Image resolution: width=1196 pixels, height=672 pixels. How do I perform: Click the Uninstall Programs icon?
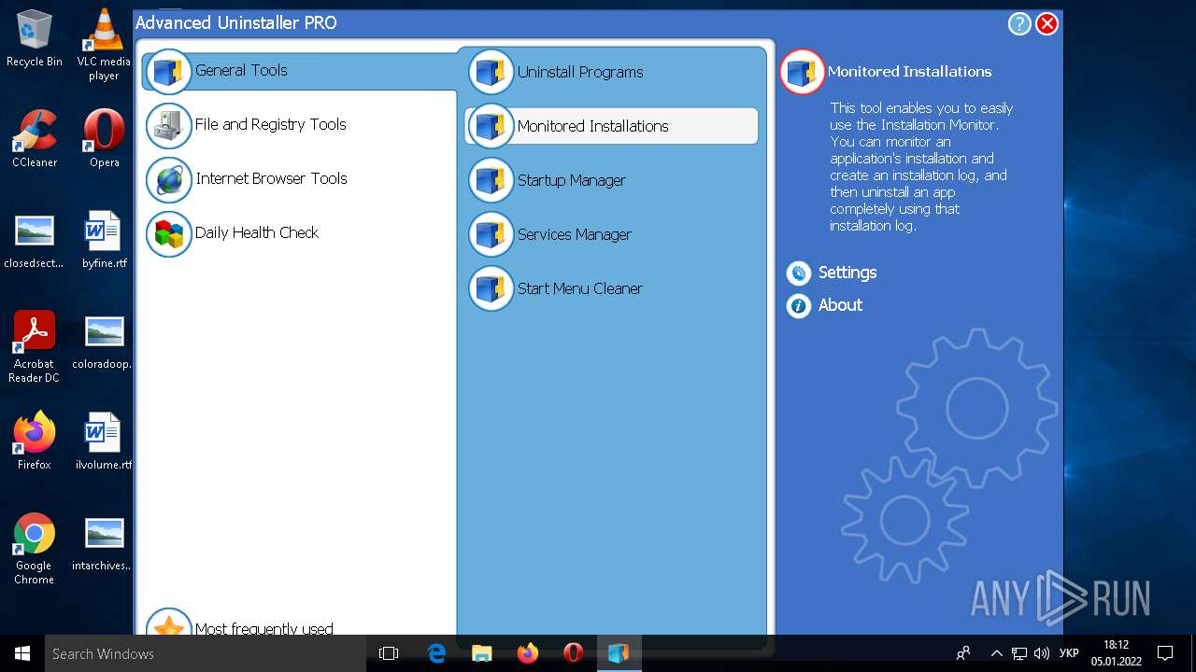coord(491,73)
